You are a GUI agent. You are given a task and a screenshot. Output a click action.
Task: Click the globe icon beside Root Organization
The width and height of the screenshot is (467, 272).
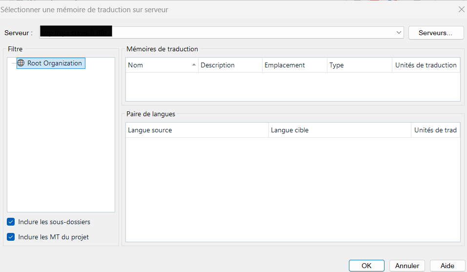(x=21, y=63)
